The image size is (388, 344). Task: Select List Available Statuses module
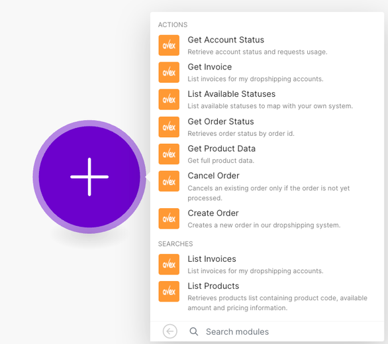coord(267,99)
